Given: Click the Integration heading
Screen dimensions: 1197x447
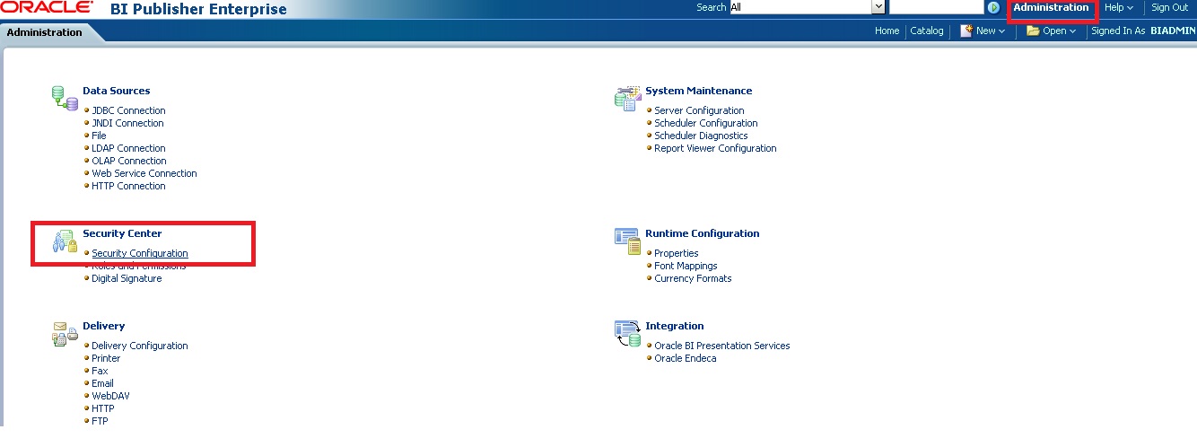Looking at the screenshot, I should [x=675, y=326].
